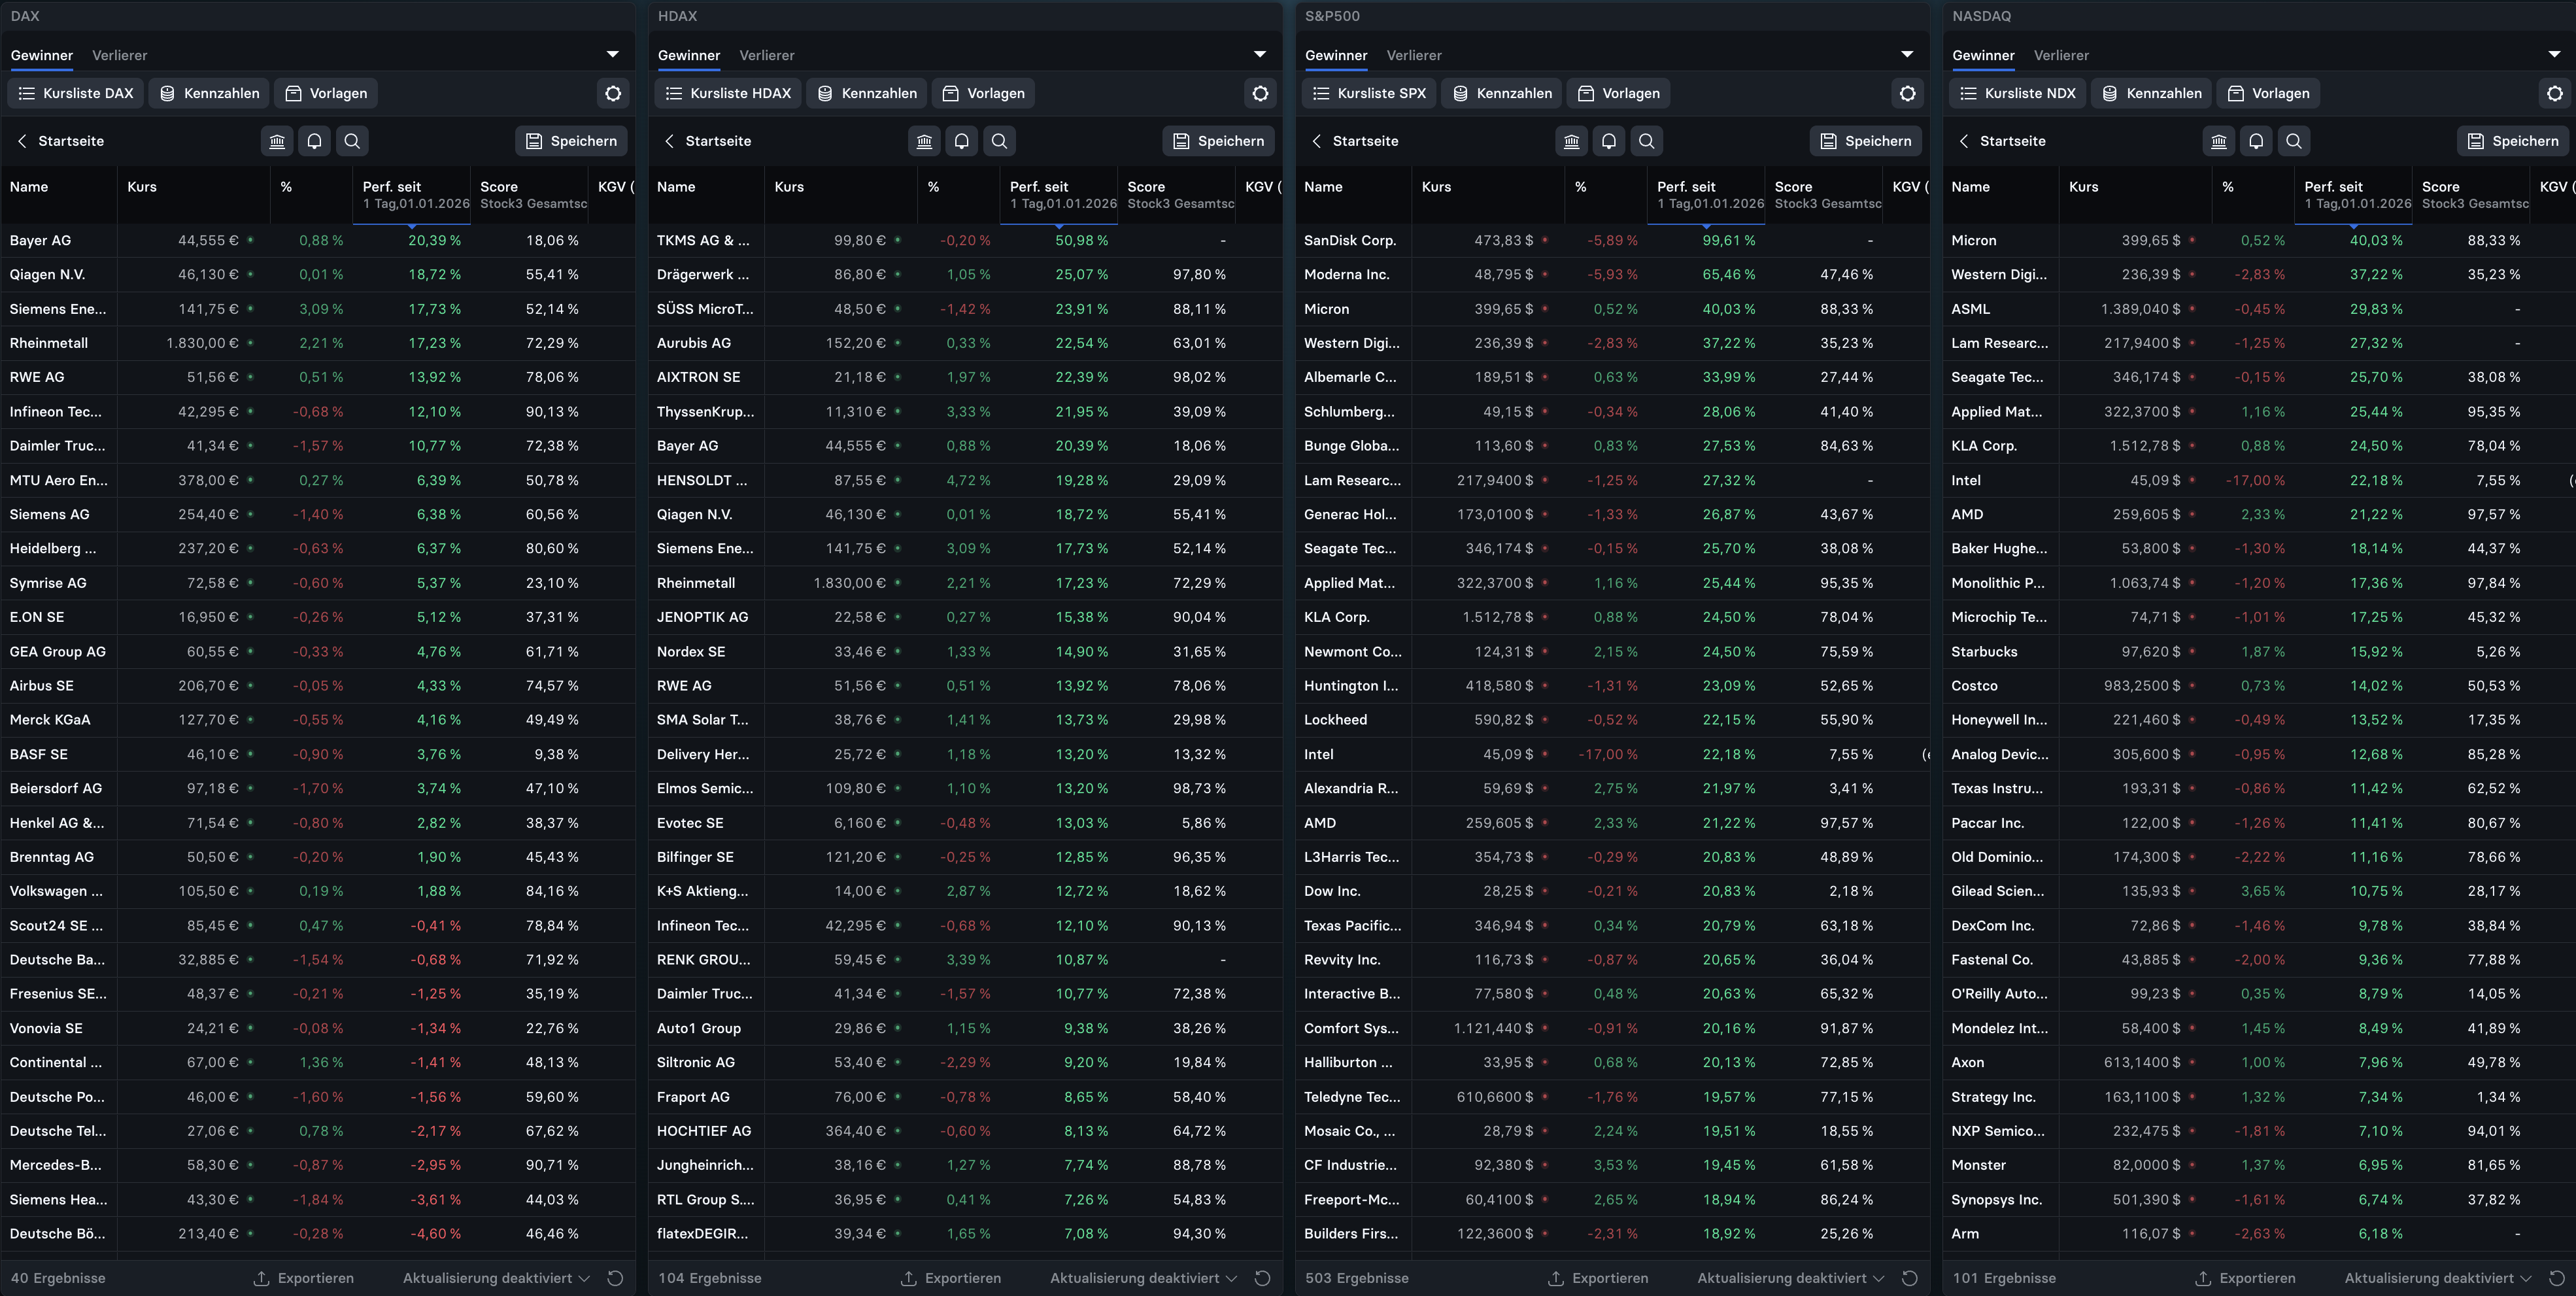
Task: Click the search magnifier in S&P500 panel
Action: (1646, 141)
